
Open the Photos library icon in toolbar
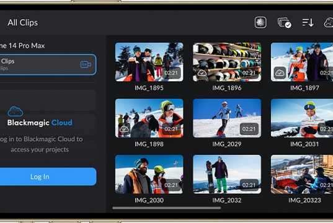[x=260, y=22]
